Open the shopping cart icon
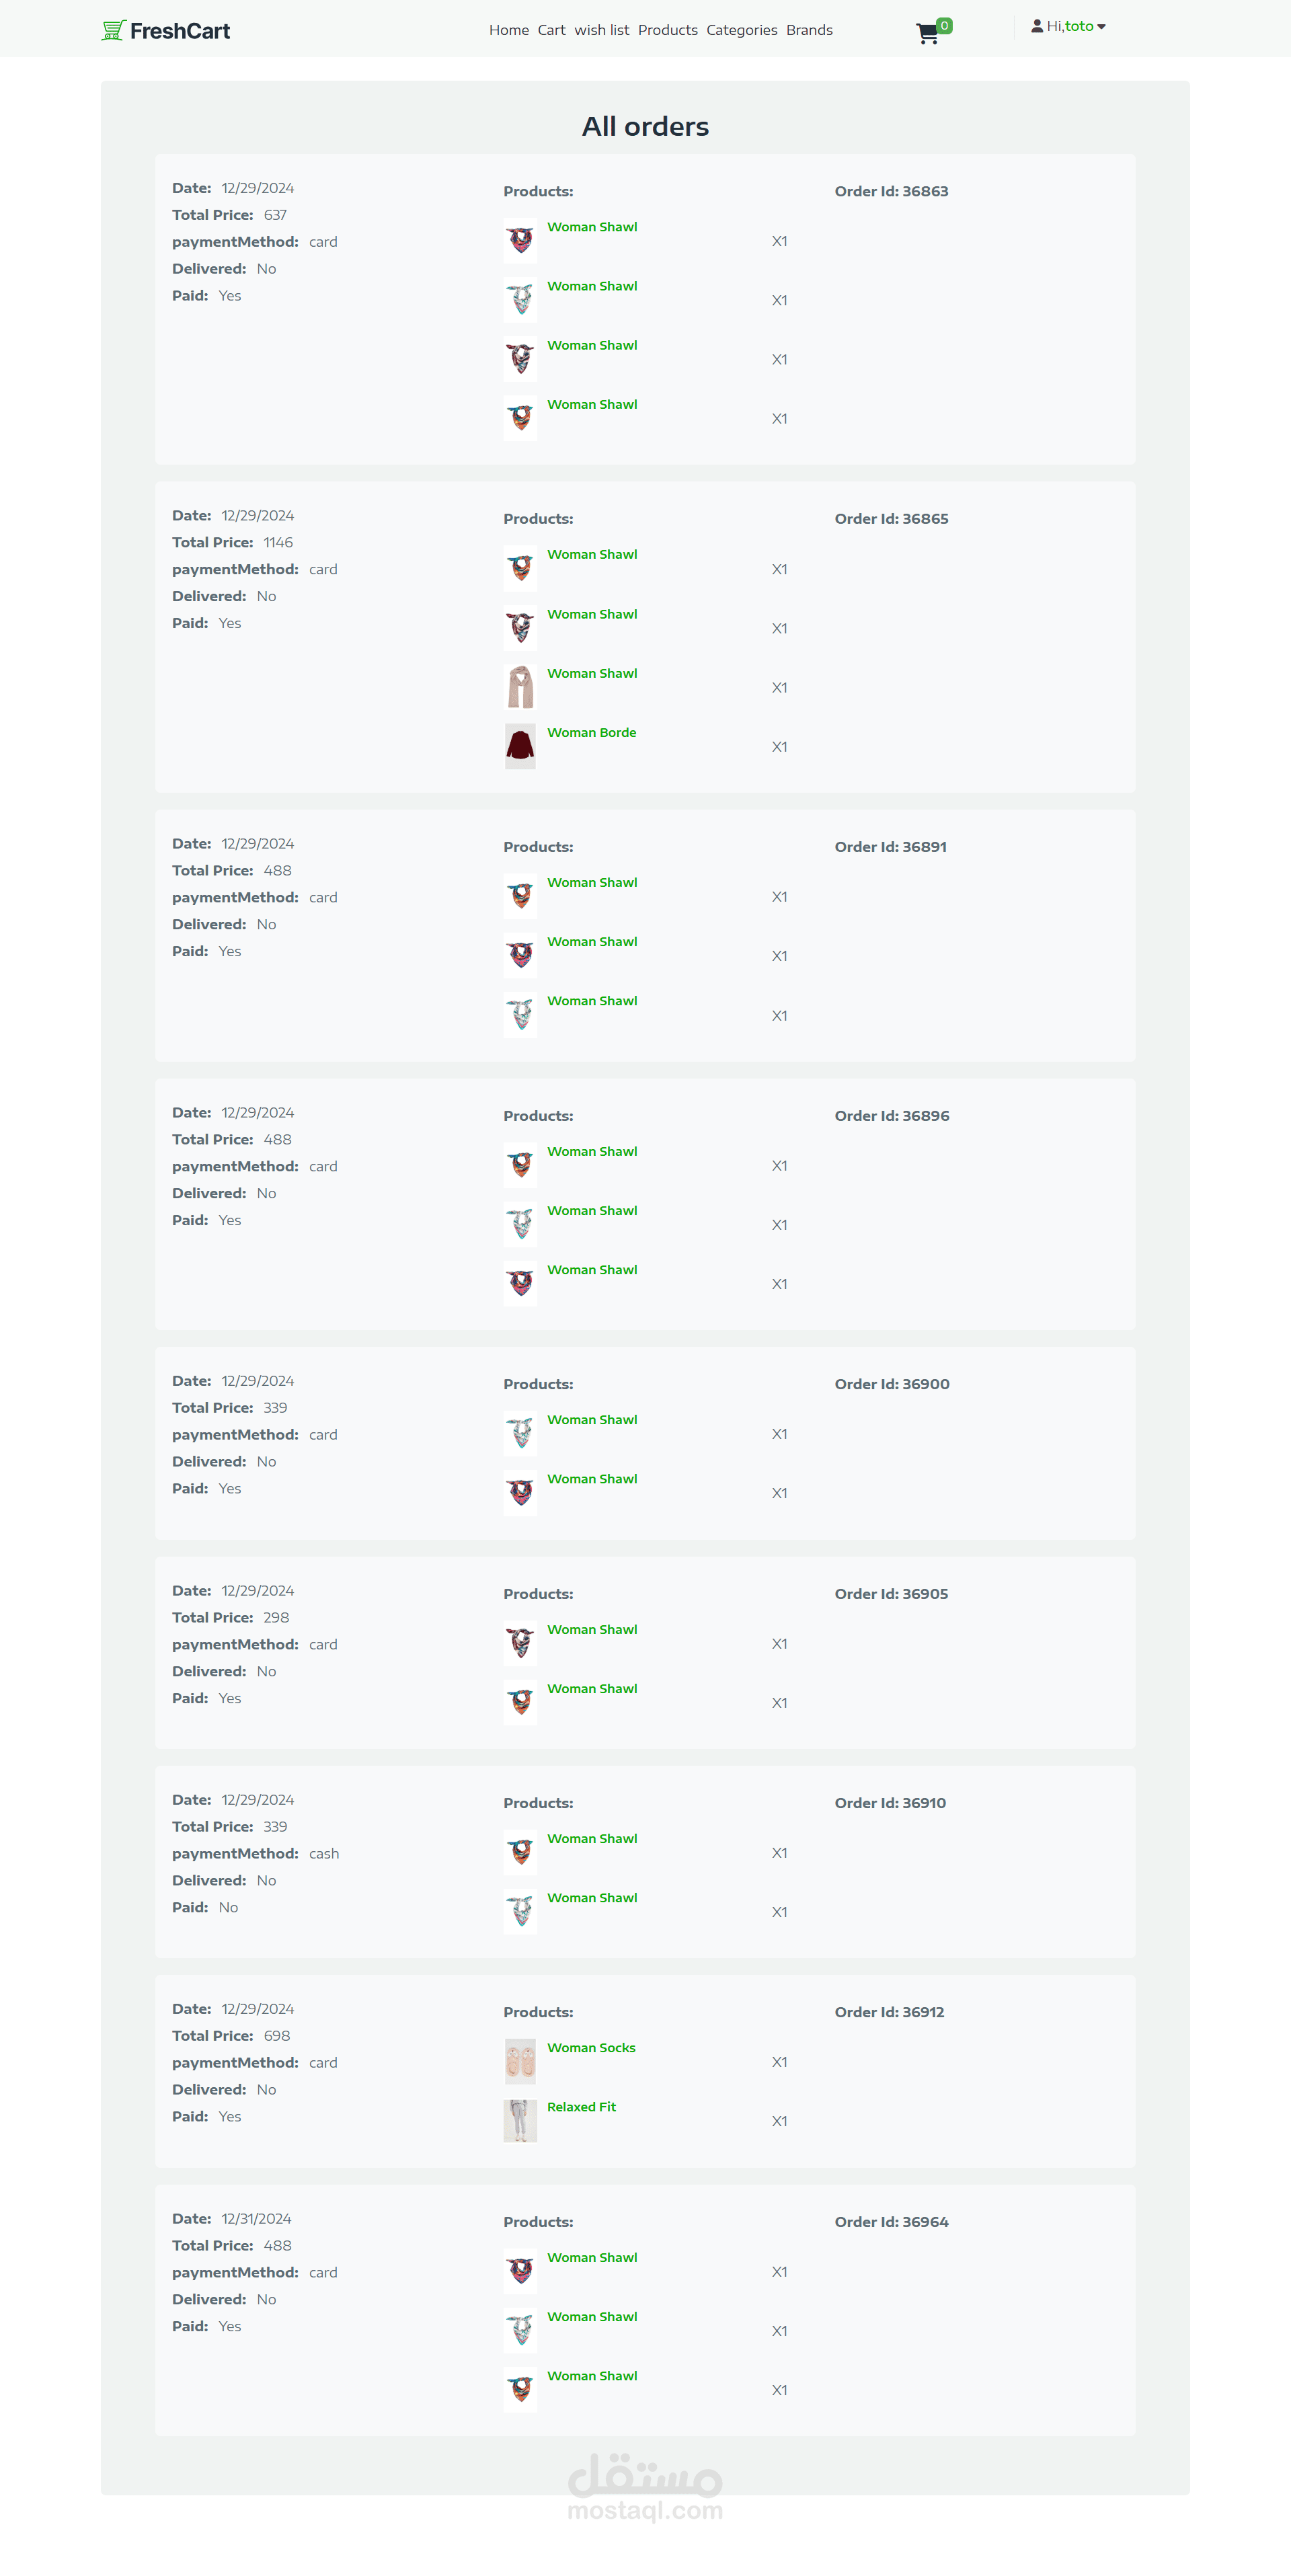Image resolution: width=1291 pixels, height=2576 pixels. pyautogui.click(x=927, y=34)
